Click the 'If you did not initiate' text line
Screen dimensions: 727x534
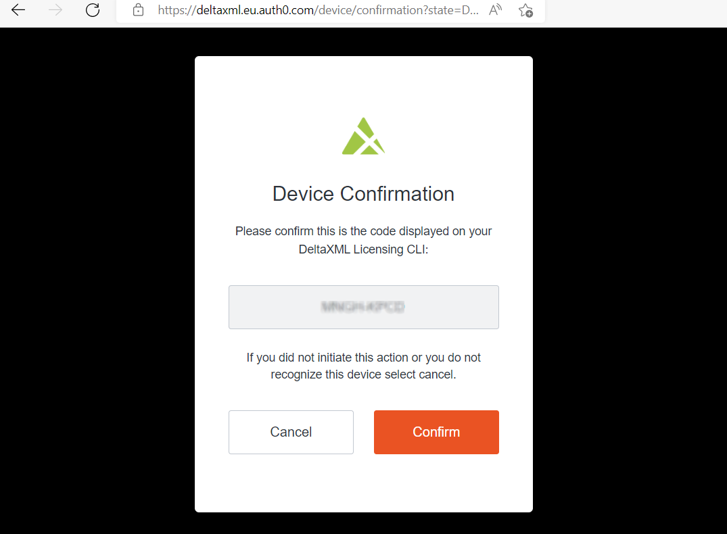coord(364,358)
